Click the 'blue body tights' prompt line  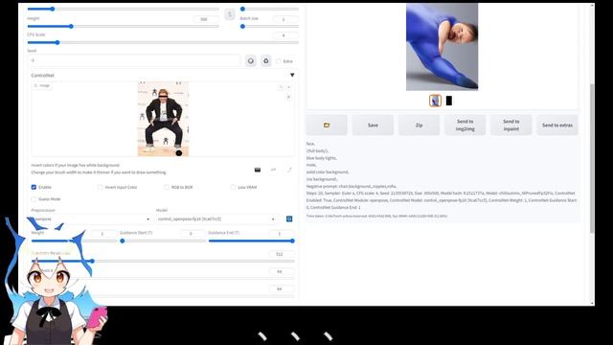click(322, 158)
